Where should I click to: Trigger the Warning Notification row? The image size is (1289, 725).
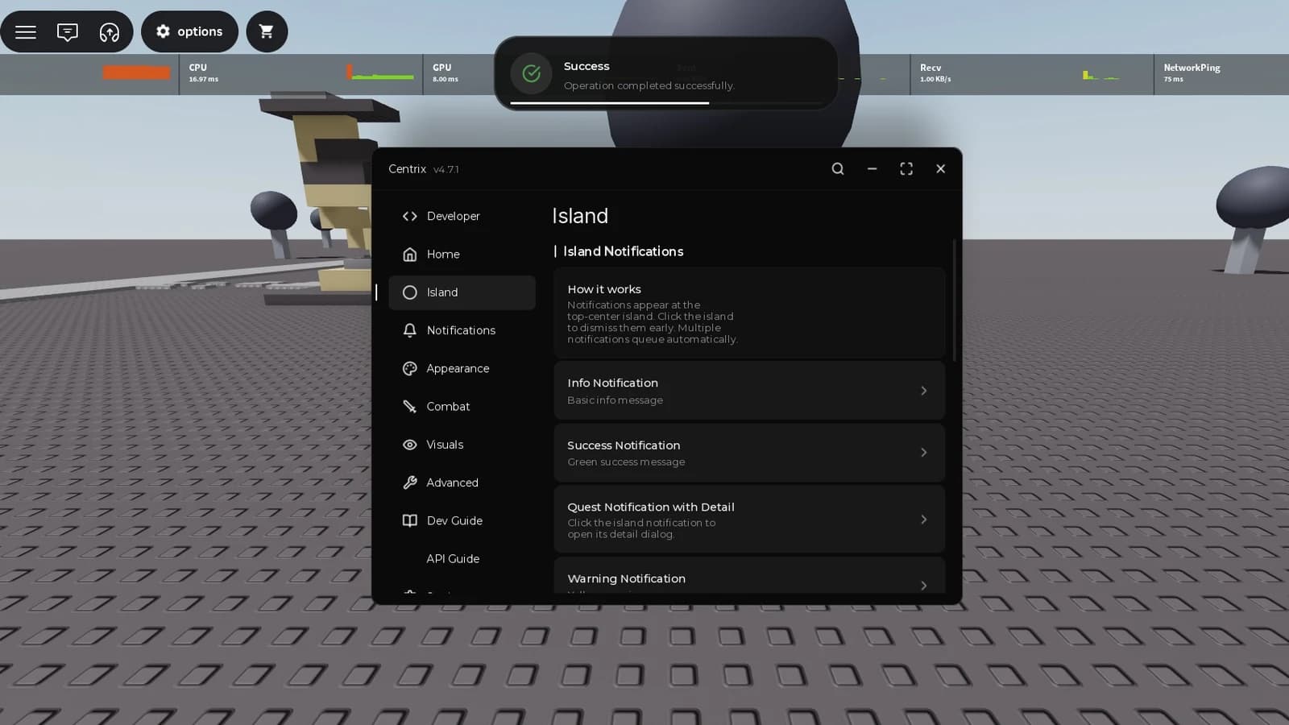point(749,577)
